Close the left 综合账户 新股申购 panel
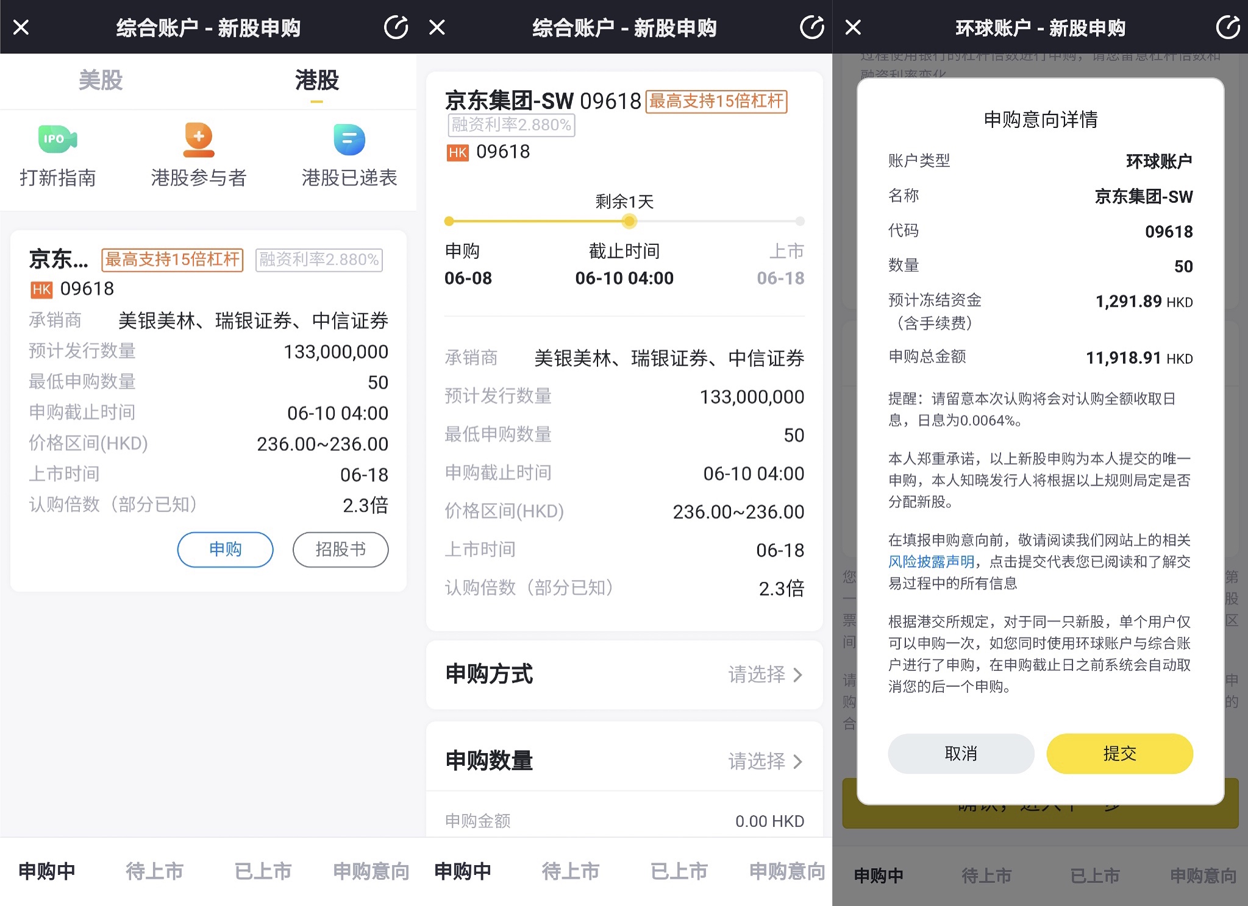Image resolution: width=1248 pixels, height=906 pixels. [x=21, y=27]
